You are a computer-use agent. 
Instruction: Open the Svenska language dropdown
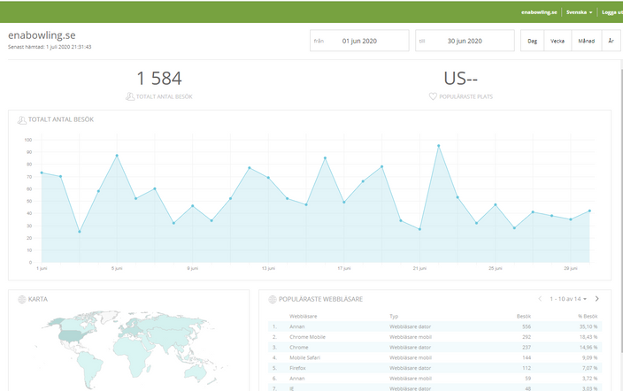pos(579,12)
